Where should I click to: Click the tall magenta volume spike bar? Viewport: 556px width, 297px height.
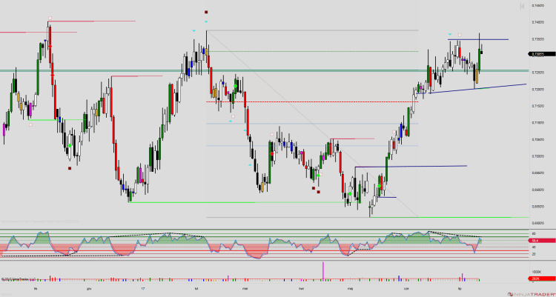click(x=323, y=271)
